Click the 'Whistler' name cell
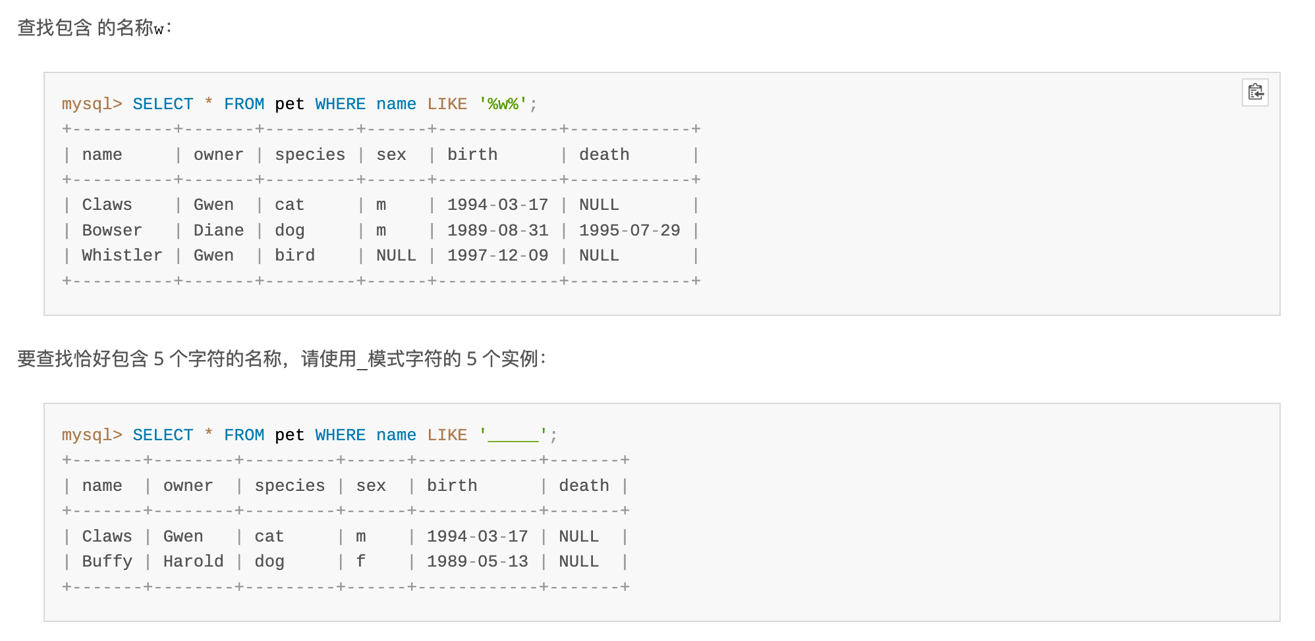 click(122, 255)
